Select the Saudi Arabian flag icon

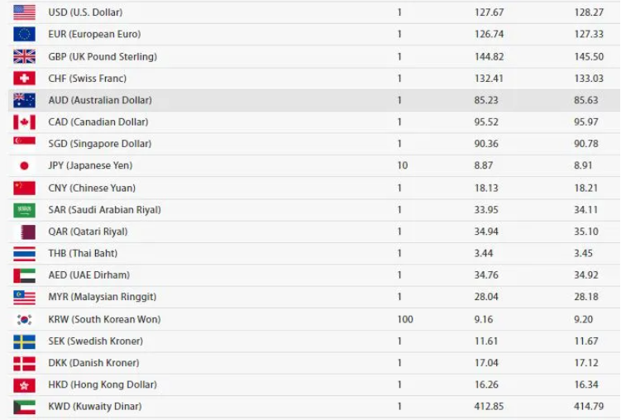point(24,209)
